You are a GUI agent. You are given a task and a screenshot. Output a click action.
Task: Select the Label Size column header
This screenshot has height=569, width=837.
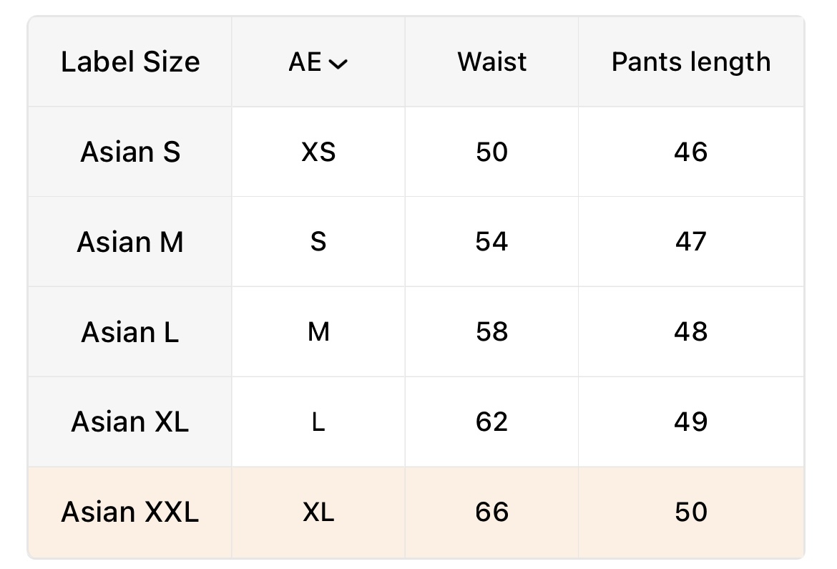[130, 62]
